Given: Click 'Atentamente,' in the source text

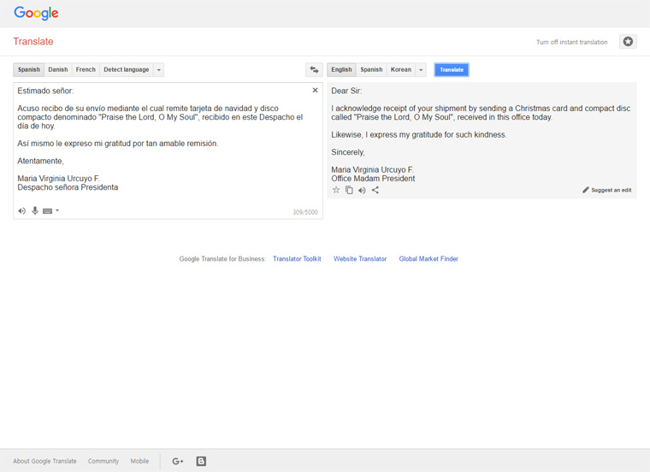Looking at the screenshot, I should pyautogui.click(x=41, y=161).
